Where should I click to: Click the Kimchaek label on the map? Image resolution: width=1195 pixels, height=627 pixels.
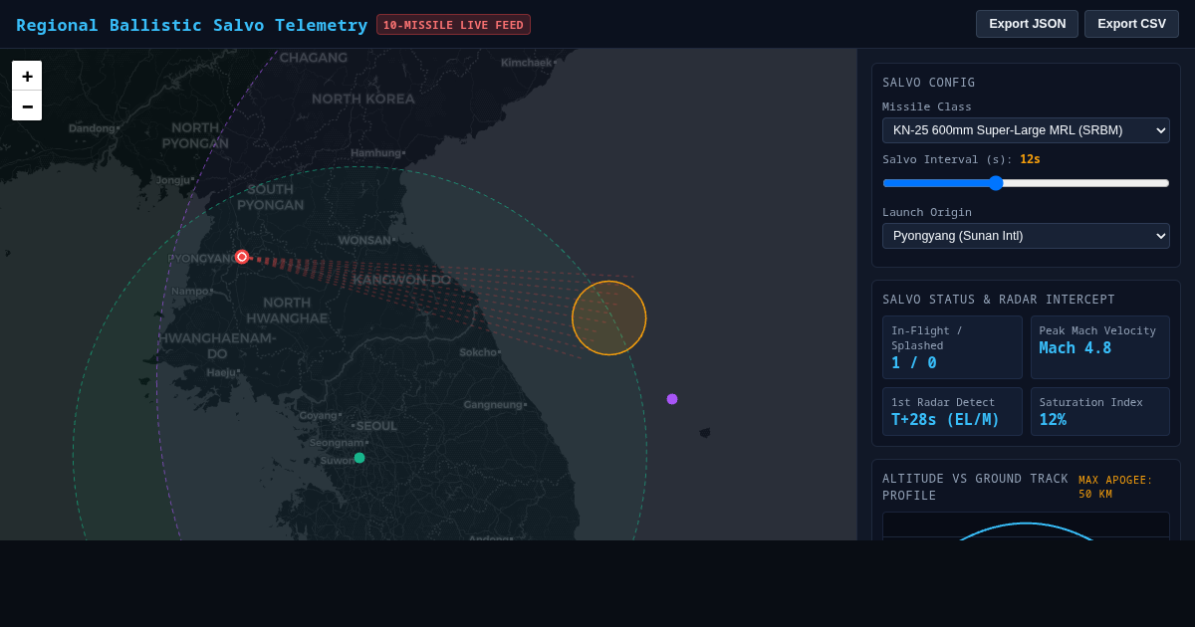(527, 63)
